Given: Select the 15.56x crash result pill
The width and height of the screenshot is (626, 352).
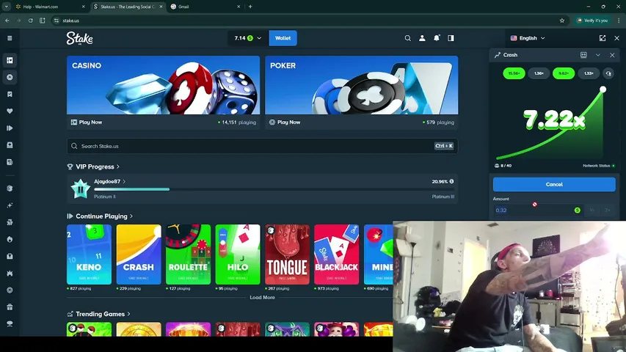Looking at the screenshot, I should (514, 73).
